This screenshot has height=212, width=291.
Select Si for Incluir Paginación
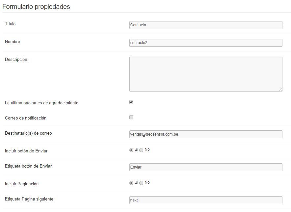click(x=131, y=183)
